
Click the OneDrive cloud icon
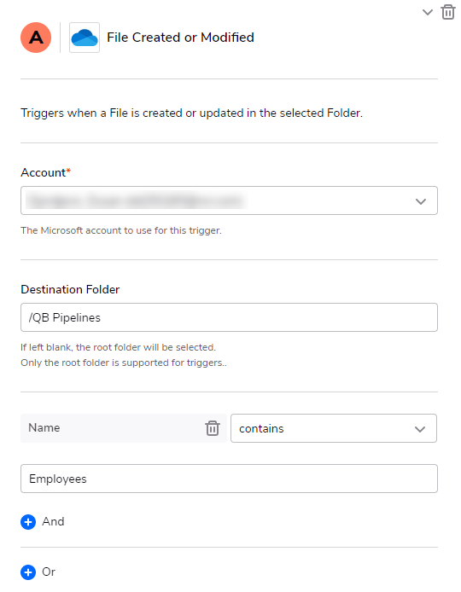pos(85,38)
